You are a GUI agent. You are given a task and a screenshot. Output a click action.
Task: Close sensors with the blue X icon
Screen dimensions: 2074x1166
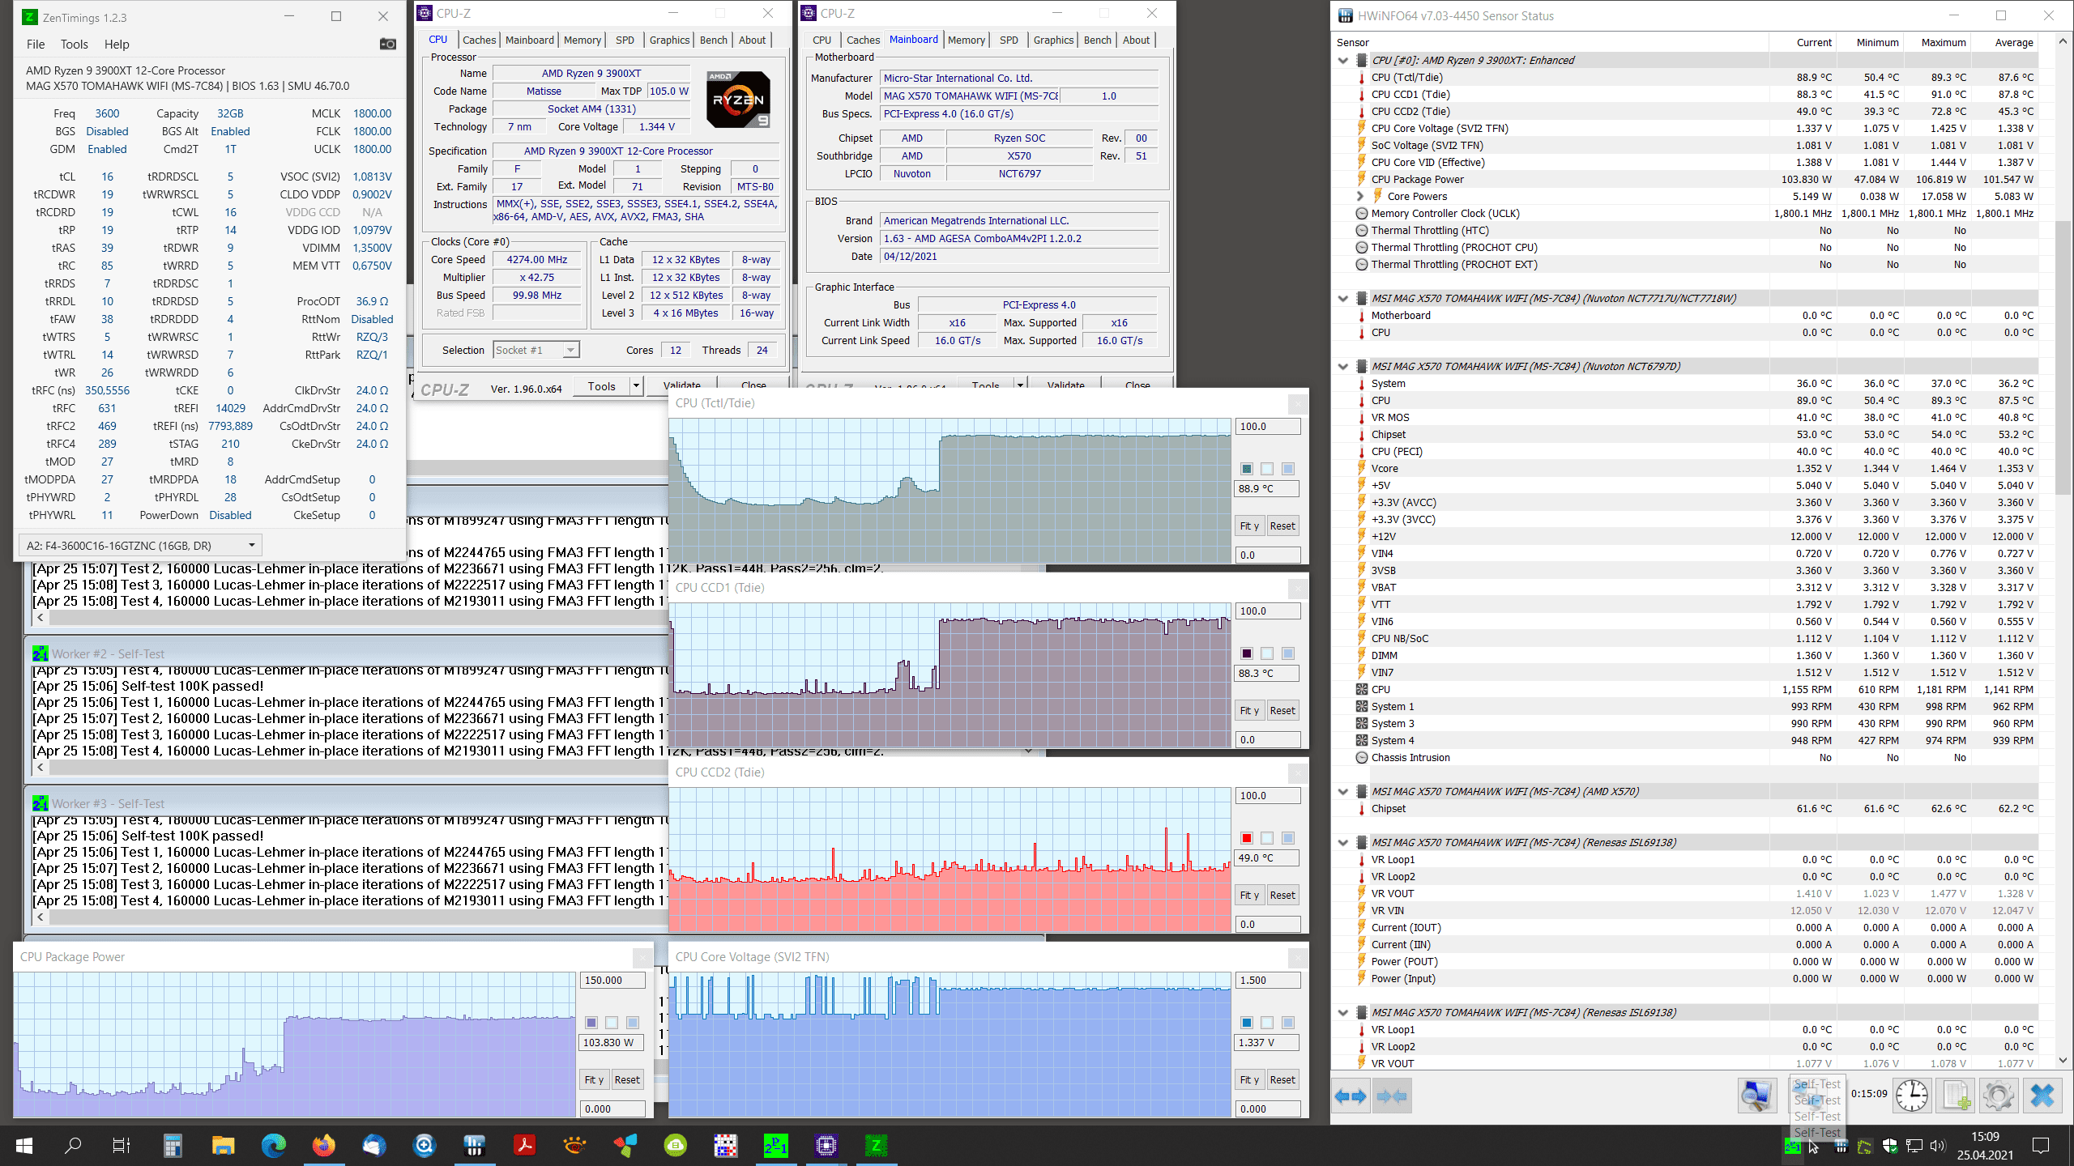[x=2042, y=1096]
